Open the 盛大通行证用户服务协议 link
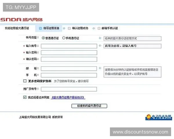 tap(68, 97)
